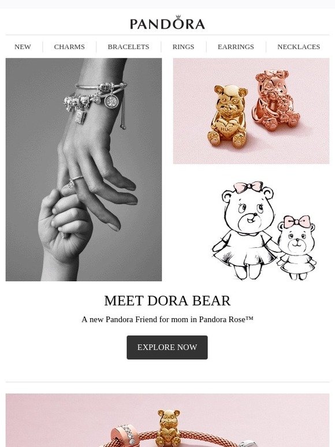Click the Pandora logo at top
Image resolution: width=335 pixels, height=447 pixels.
(167, 23)
